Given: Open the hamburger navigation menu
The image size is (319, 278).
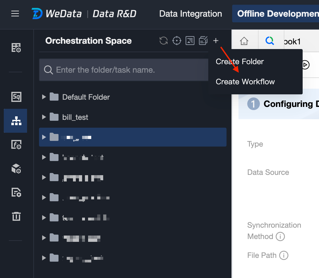Looking at the screenshot, I should [x=15, y=14].
